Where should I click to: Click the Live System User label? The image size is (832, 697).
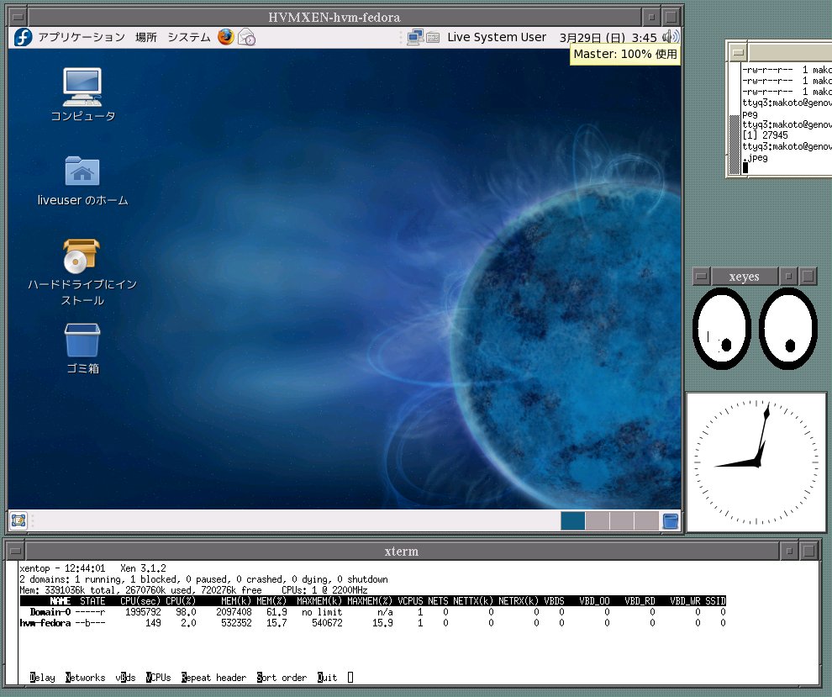coord(497,37)
